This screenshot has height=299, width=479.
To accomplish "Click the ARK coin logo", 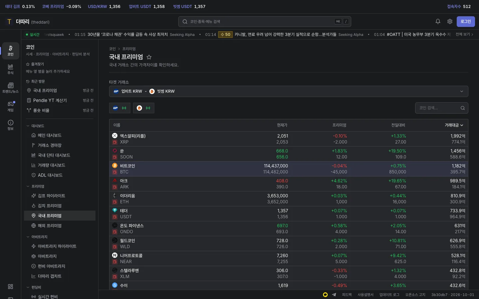I will coord(115,180).
